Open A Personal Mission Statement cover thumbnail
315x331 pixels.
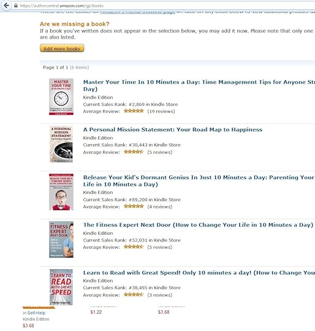[61, 144]
